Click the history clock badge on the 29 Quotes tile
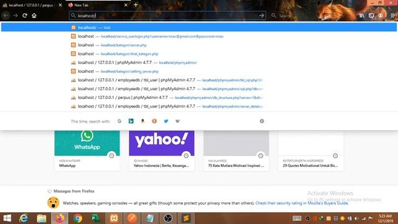 pos(335,156)
